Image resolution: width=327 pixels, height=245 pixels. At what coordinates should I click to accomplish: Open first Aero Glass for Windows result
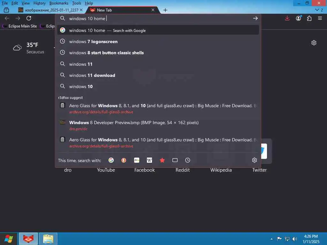coord(158,108)
